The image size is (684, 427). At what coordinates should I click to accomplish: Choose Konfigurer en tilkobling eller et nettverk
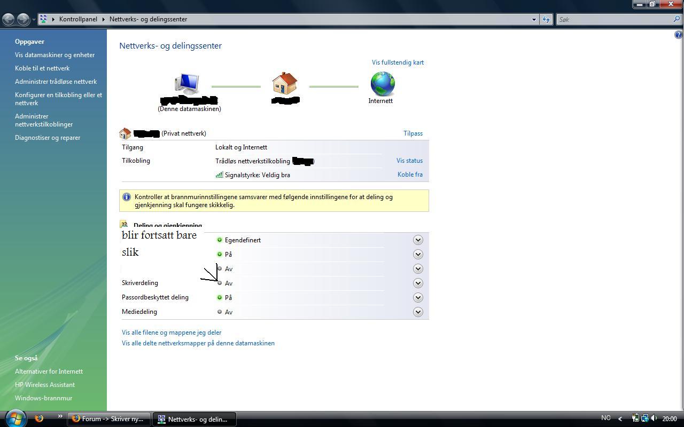click(59, 99)
